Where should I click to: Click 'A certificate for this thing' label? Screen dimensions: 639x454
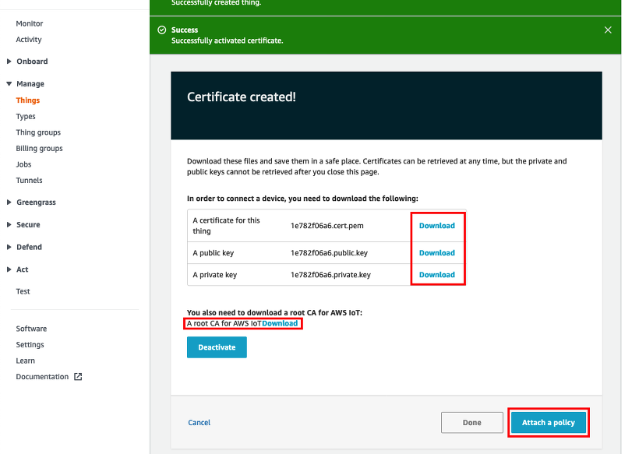click(226, 226)
